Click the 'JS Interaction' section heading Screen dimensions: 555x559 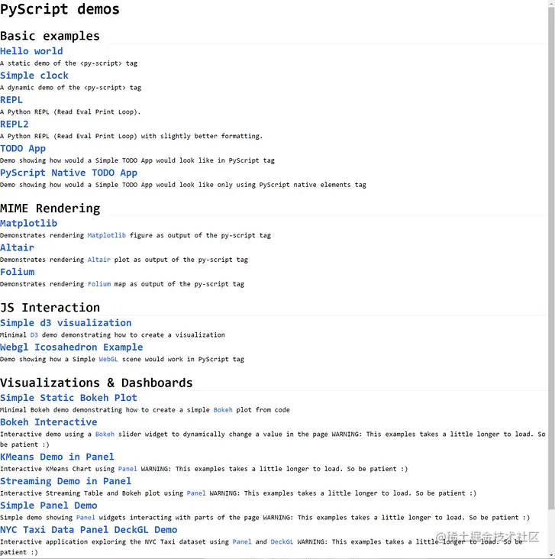tap(50, 308)
